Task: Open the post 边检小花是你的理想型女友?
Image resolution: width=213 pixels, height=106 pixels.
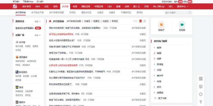Action: (x=62, y=41)
